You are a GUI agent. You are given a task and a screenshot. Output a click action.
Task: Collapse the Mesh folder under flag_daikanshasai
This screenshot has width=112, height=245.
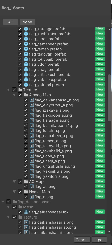[x=8, y=207]
